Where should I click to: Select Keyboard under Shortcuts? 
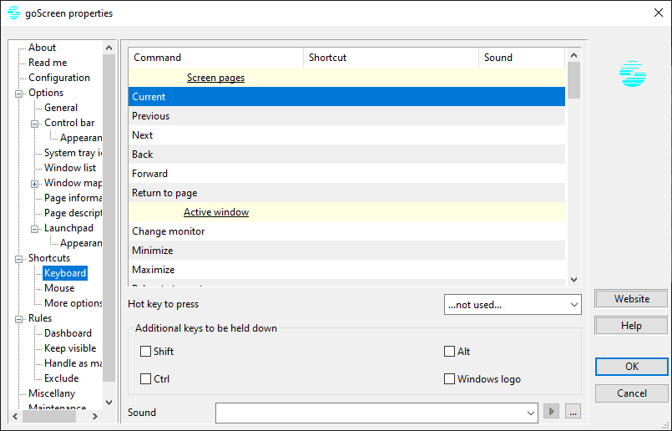(65, 273)
